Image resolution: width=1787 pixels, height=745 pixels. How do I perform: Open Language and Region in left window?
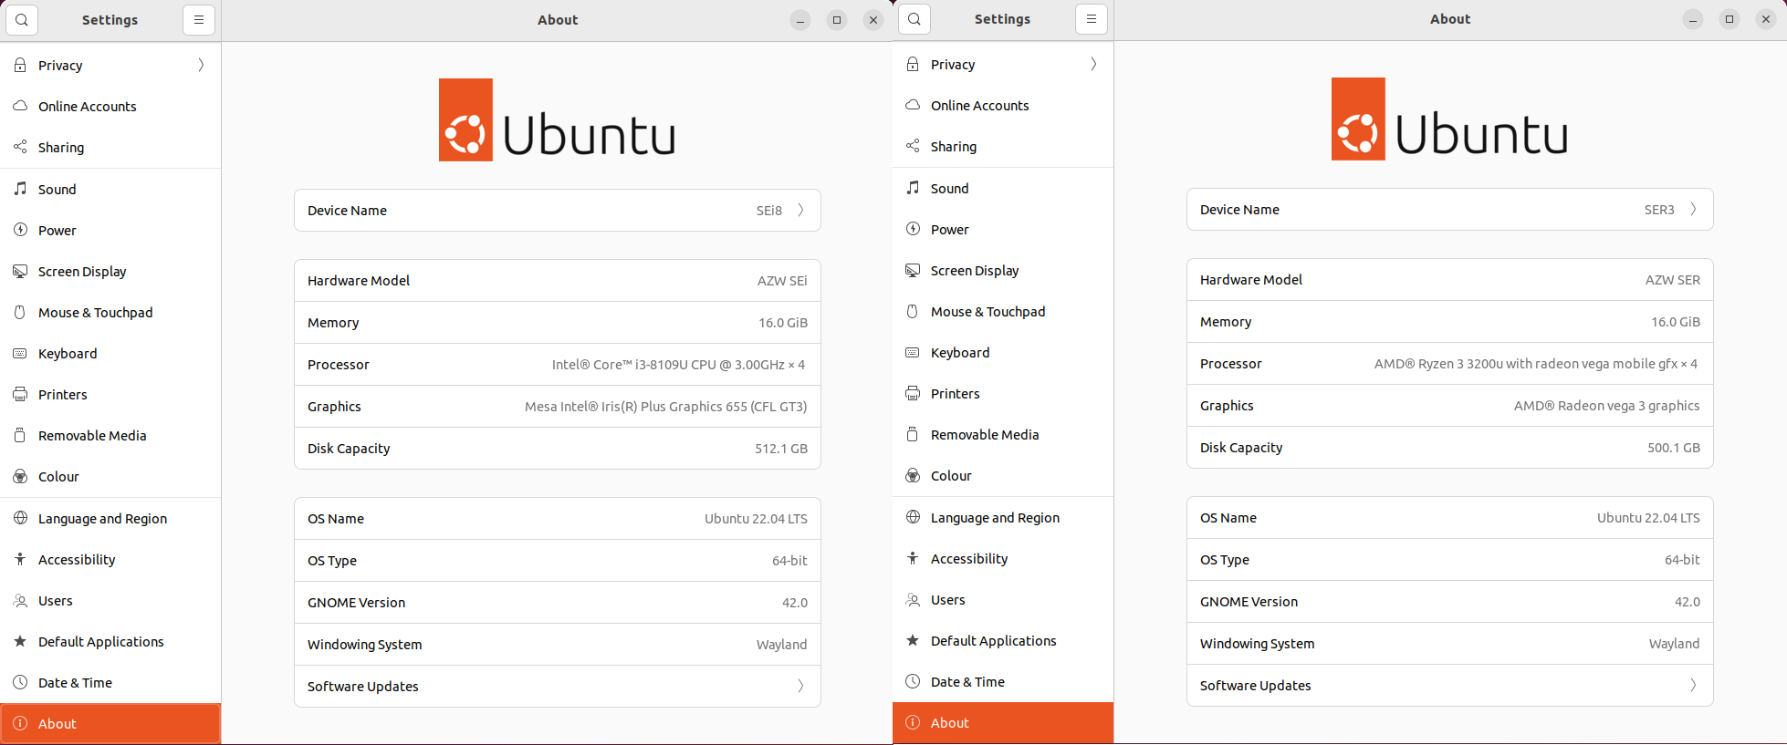110,519
